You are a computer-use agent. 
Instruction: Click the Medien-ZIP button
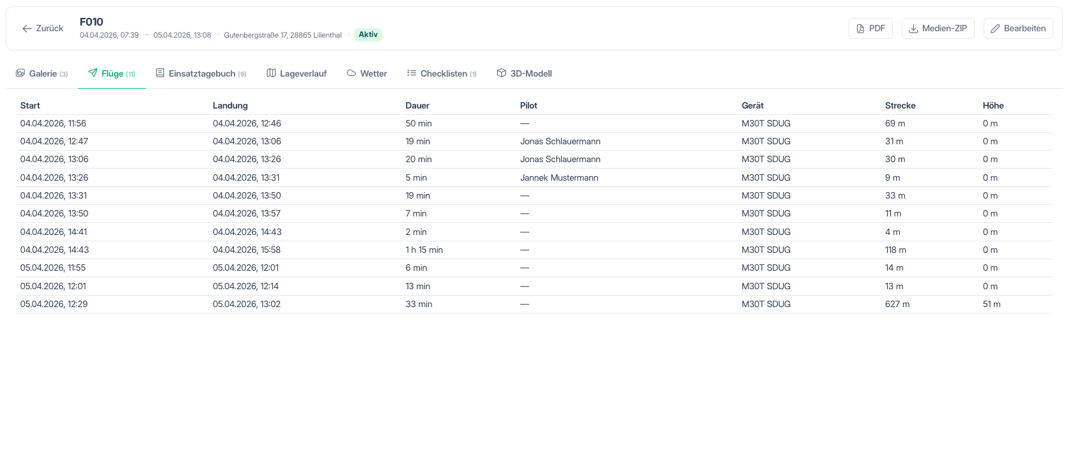point(938,29)
